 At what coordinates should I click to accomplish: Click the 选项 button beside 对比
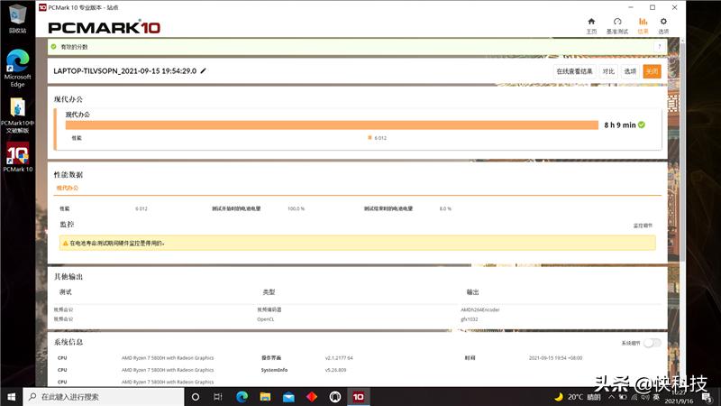click(x=630, y=71)
